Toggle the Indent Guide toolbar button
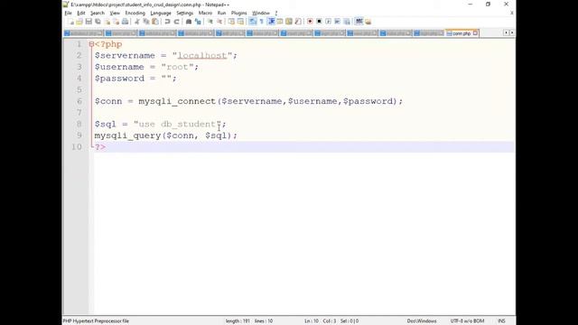578x325 pixels. pyautogui.click(x=271, y=22)
